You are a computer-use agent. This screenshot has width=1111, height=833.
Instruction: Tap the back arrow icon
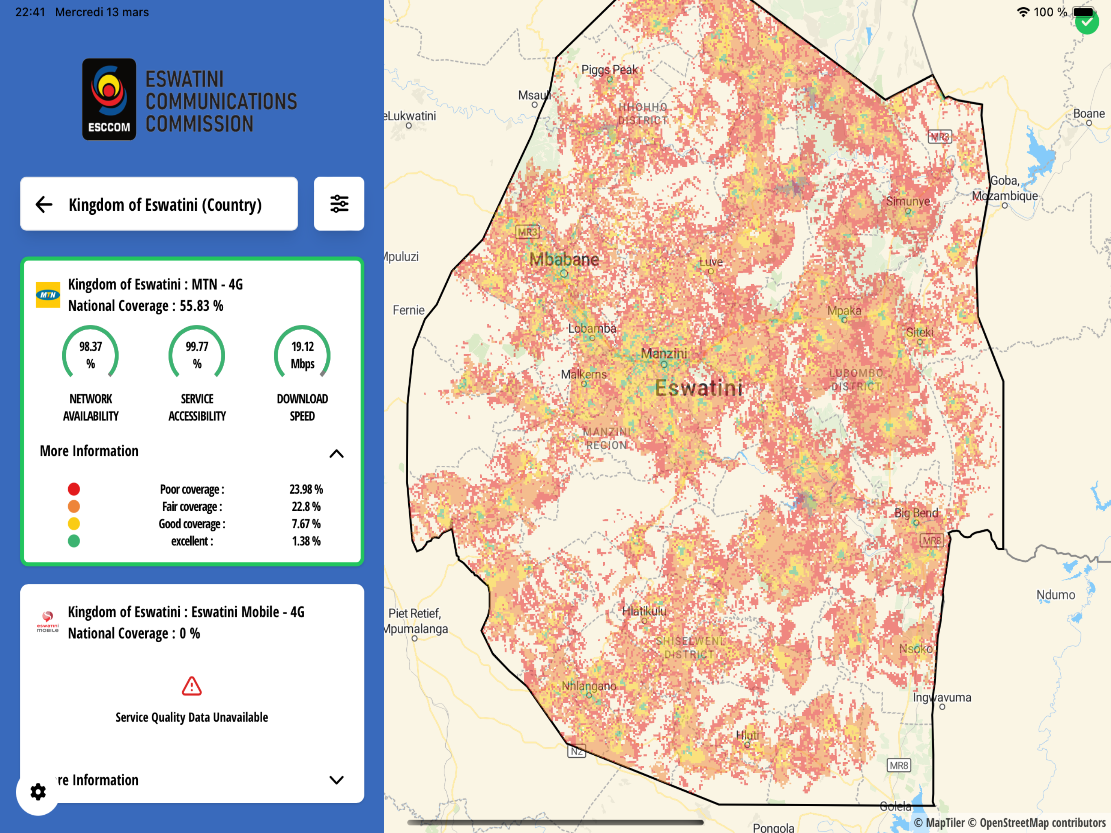(x=44, y=204)
